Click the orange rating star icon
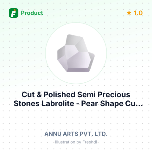 pos(129,13)
